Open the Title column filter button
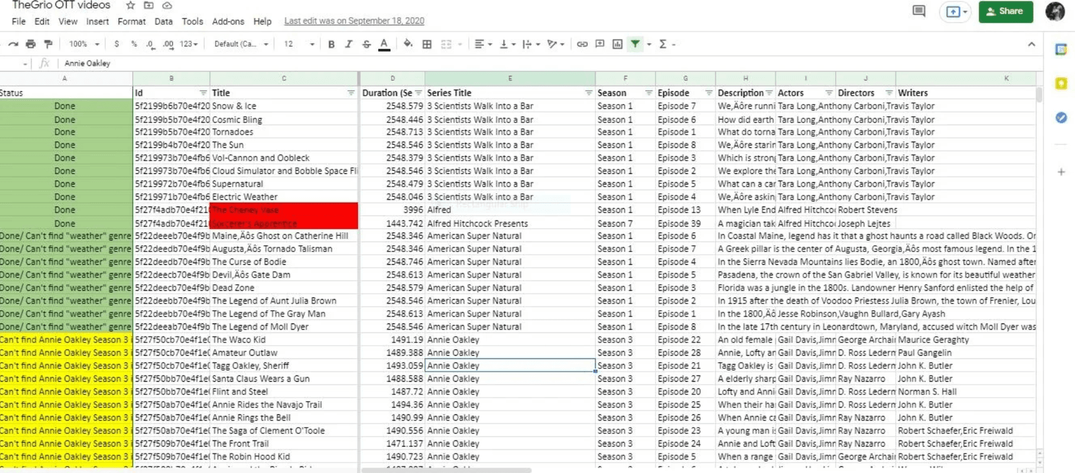 click(351, 93)
